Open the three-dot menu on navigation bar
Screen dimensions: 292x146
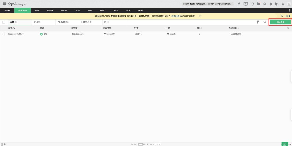(x=290, y=10)
